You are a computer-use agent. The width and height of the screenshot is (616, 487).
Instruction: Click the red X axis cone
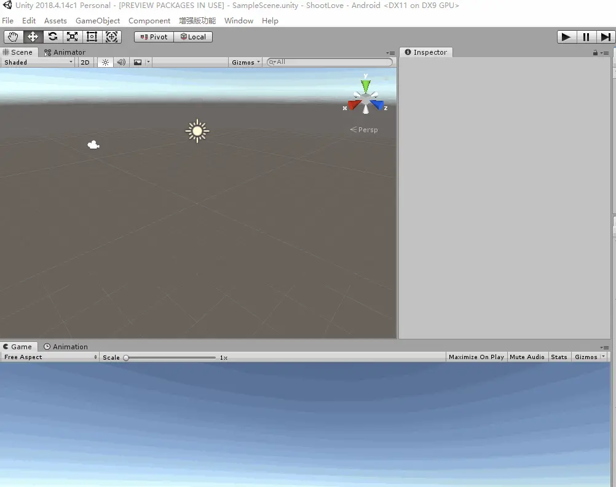tap(354, 105)
